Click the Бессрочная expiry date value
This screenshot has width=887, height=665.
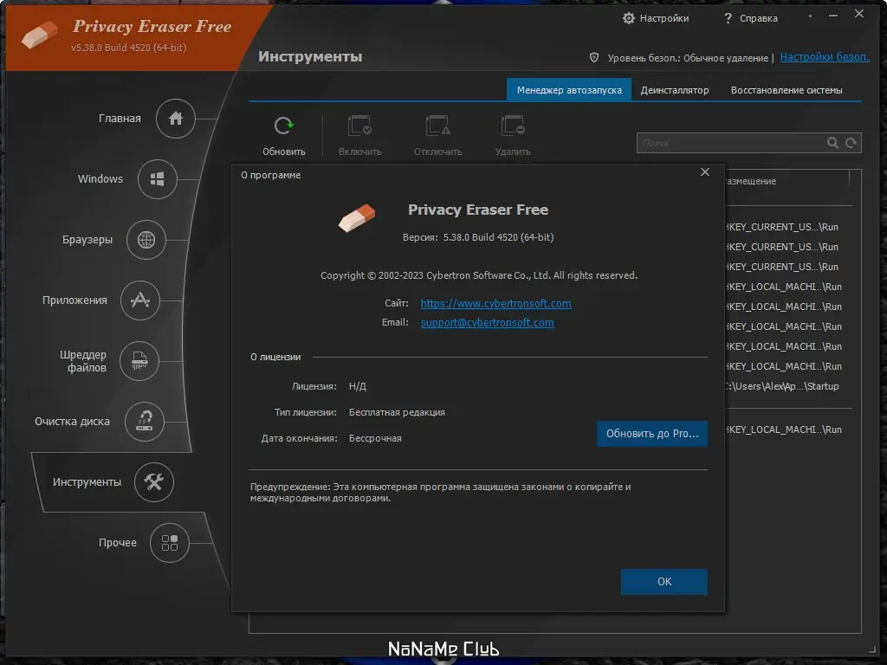tap(375, 438)
